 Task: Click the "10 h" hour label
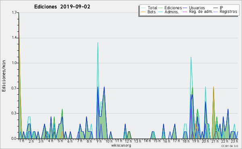(109, 141)
